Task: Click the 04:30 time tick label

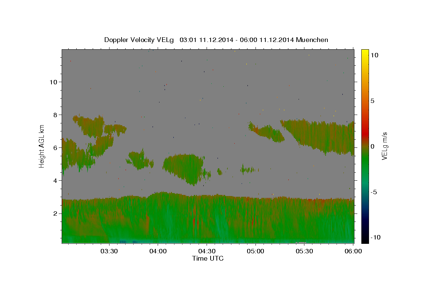Action: (207, 251)
